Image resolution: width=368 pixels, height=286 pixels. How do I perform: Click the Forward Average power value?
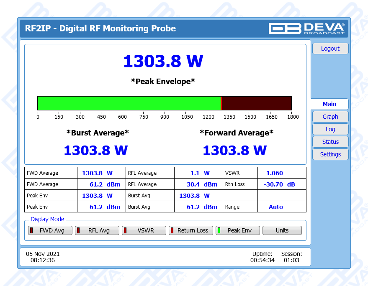coord(234,150)
